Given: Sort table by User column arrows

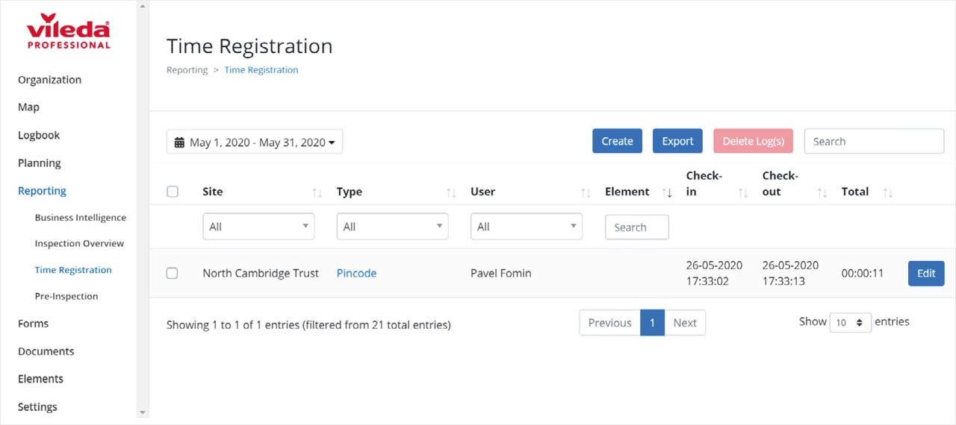Looking at the screenshot, I should click(586, 193).
